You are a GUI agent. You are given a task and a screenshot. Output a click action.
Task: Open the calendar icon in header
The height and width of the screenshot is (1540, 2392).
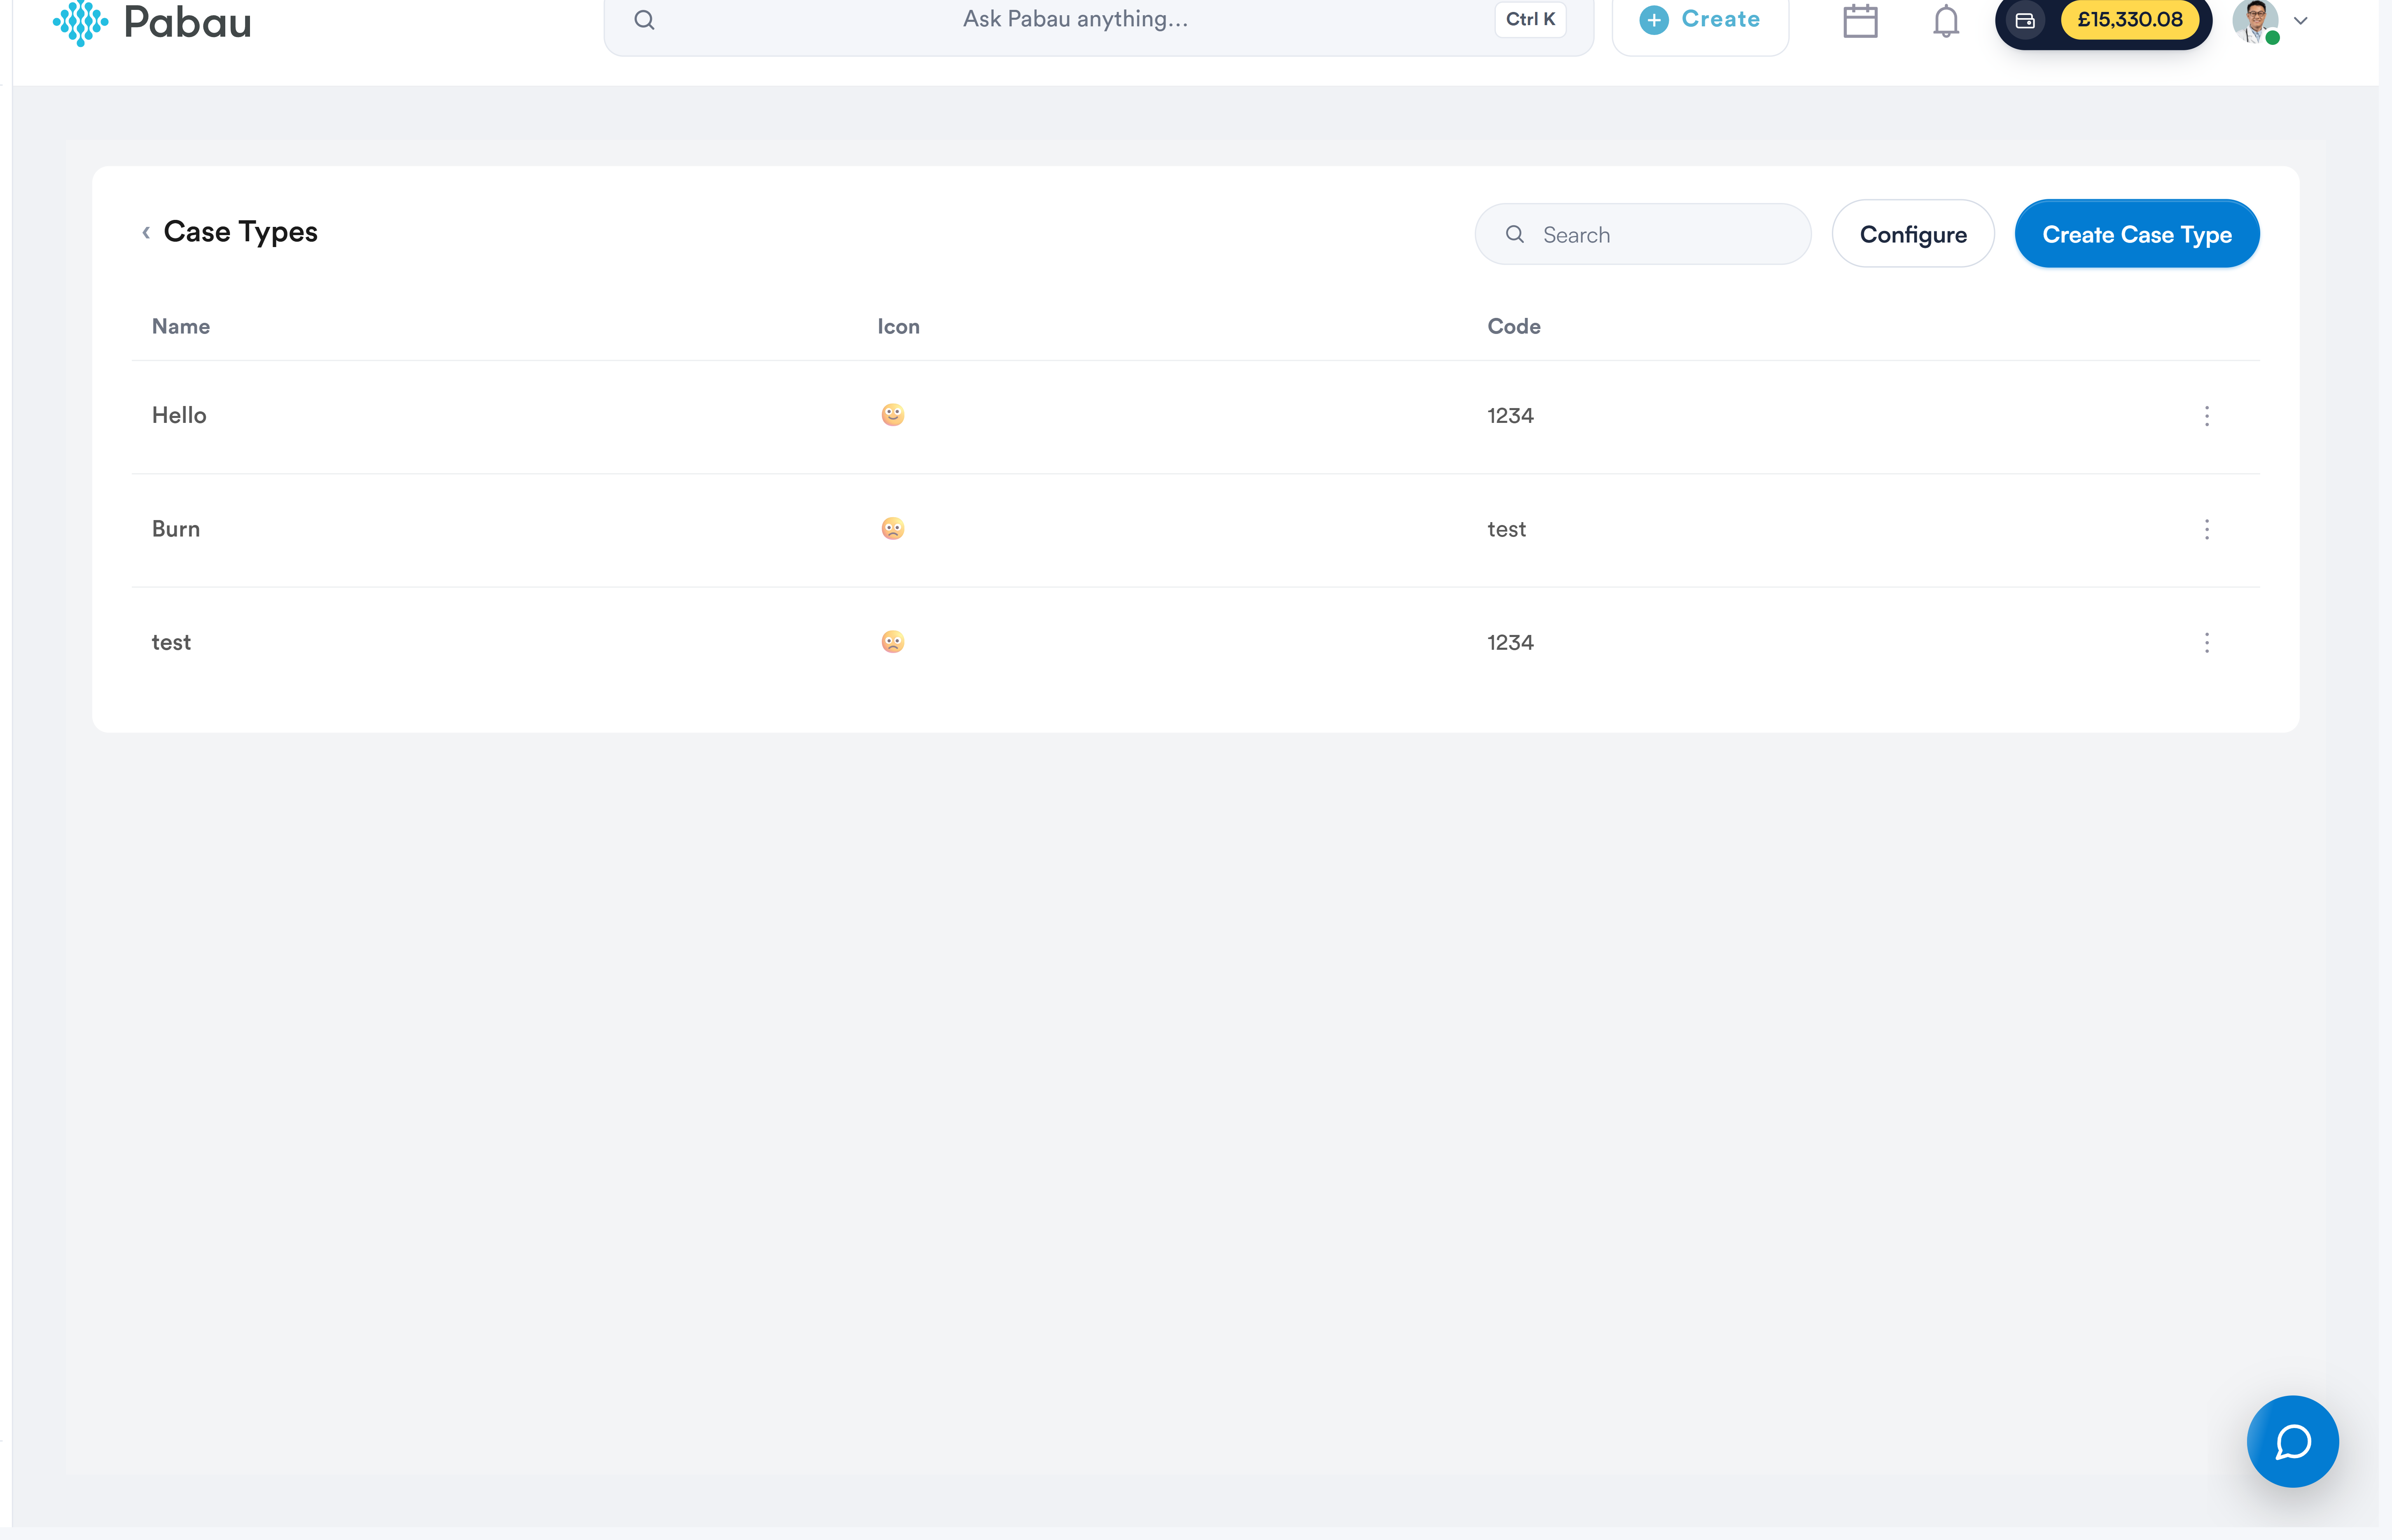1860,21
